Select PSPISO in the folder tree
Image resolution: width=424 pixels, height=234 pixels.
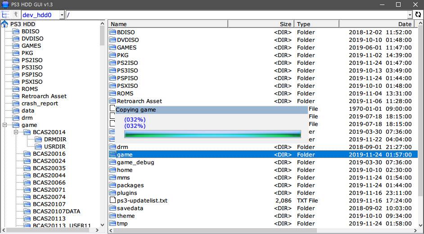tap(32, 75)
